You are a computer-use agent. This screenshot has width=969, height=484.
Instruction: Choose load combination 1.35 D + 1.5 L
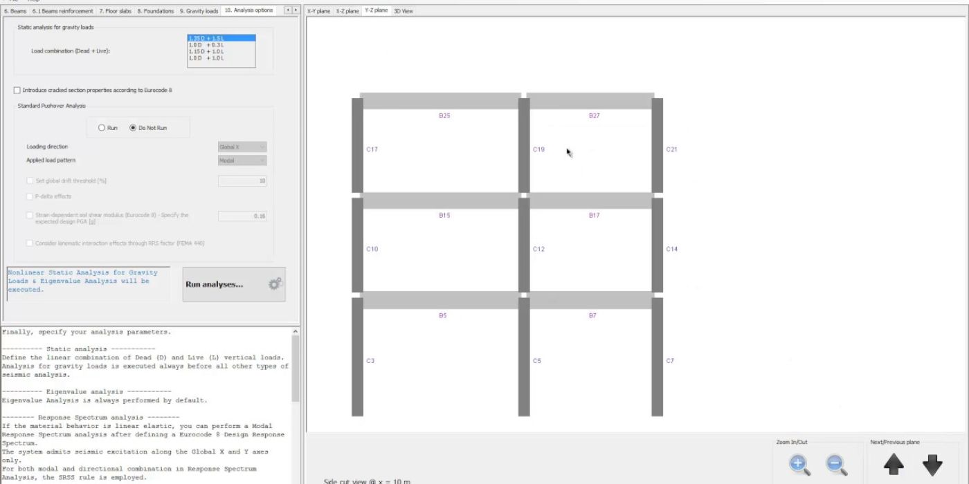[x=221, y=38]
